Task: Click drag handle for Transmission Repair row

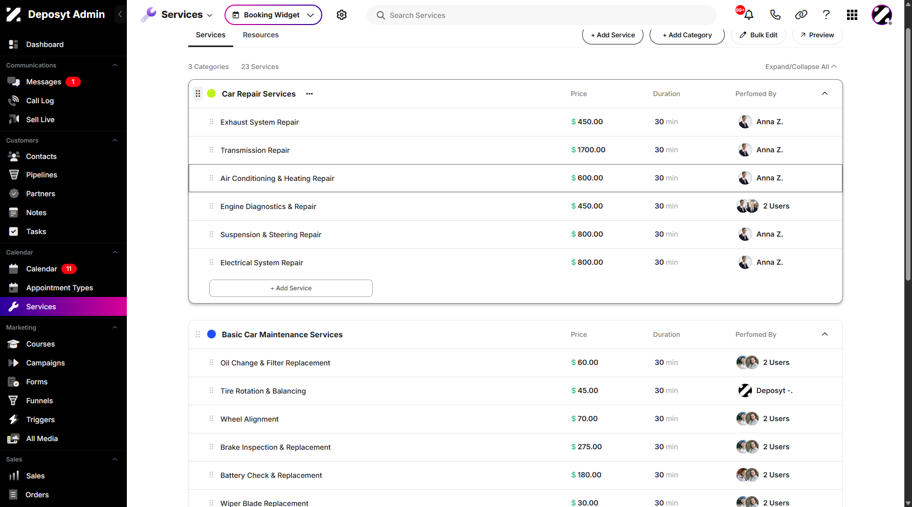Action: (x=211, y=150)
